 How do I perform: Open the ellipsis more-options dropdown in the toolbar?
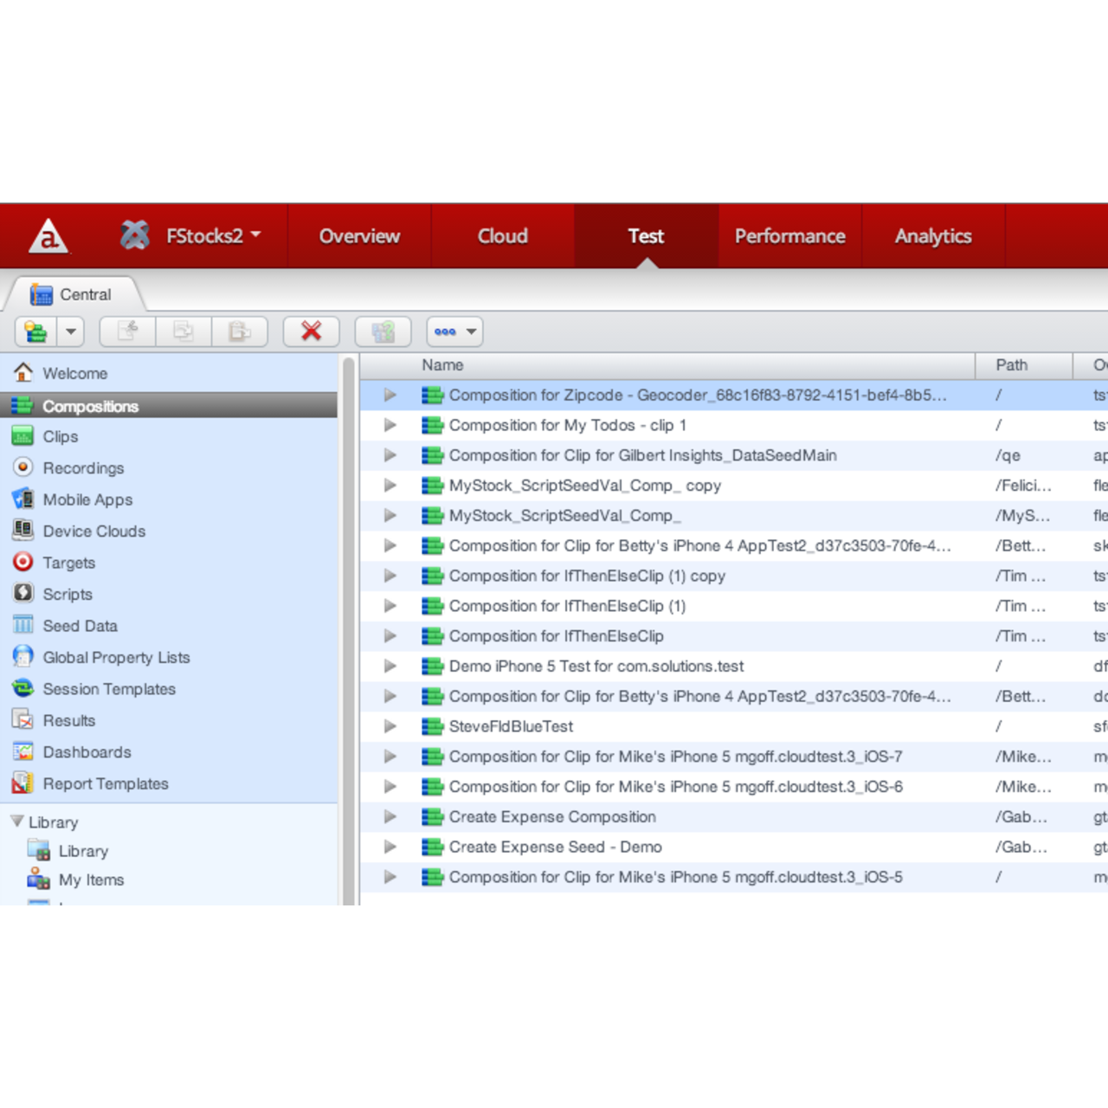(454, 332)
